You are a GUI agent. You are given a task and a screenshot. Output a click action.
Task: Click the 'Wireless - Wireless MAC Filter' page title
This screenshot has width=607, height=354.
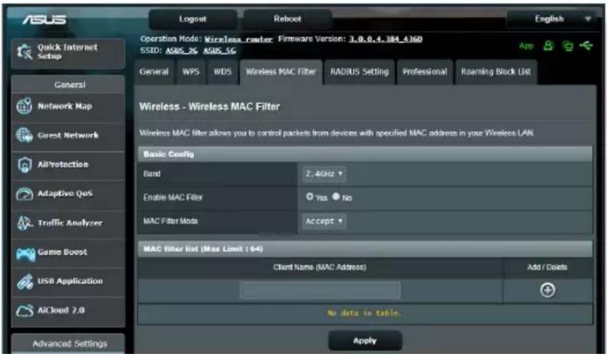[x=210, y=107]
